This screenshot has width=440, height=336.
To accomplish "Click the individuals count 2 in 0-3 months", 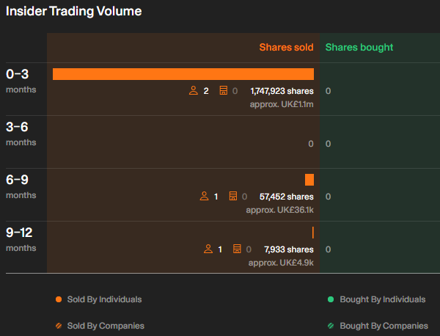I will pyautogui.click(x=206, y=91).
